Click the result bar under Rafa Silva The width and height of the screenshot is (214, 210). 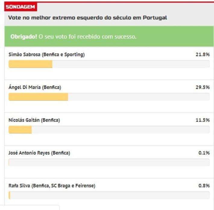tap(109, 195)
